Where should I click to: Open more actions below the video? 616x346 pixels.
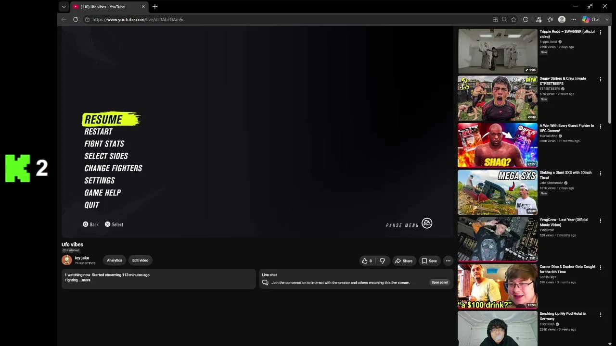448,261
